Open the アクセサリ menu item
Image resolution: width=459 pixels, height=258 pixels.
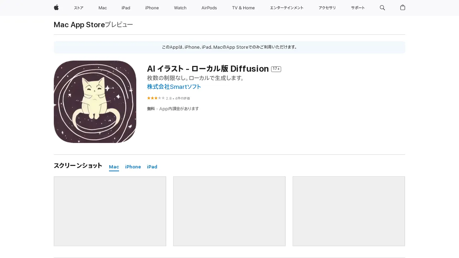(327, 8)
